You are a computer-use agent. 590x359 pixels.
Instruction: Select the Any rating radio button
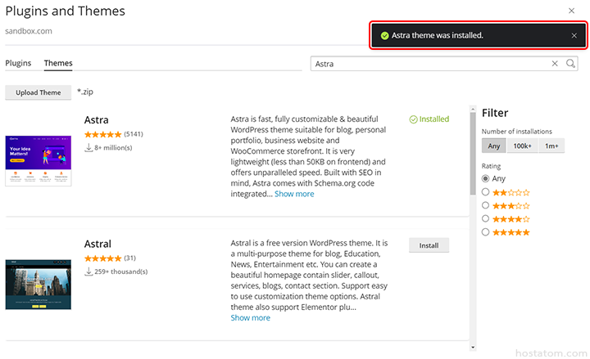coord(486,178)
